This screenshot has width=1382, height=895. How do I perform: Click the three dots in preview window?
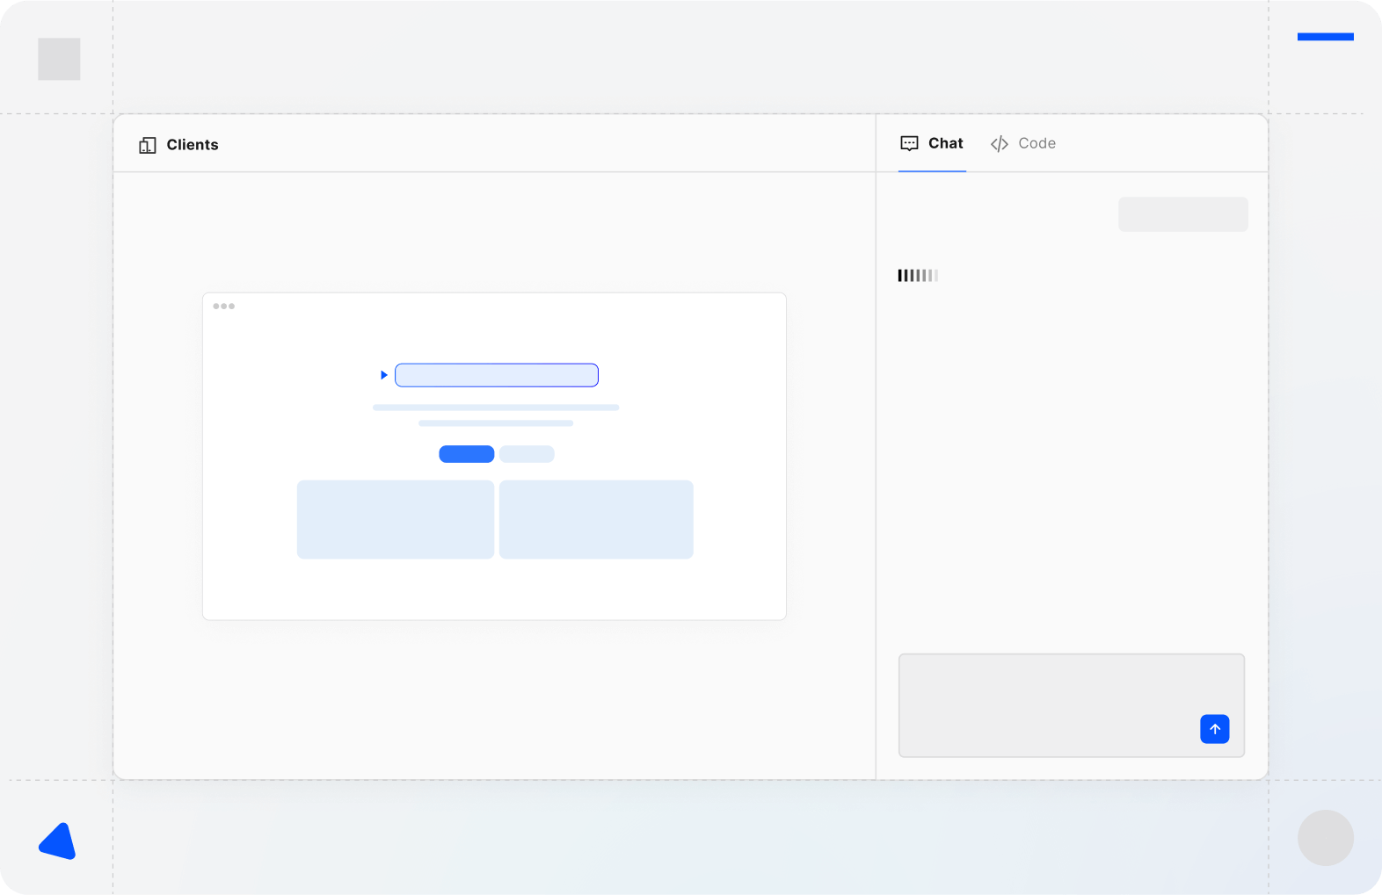(x=223, y=307)
